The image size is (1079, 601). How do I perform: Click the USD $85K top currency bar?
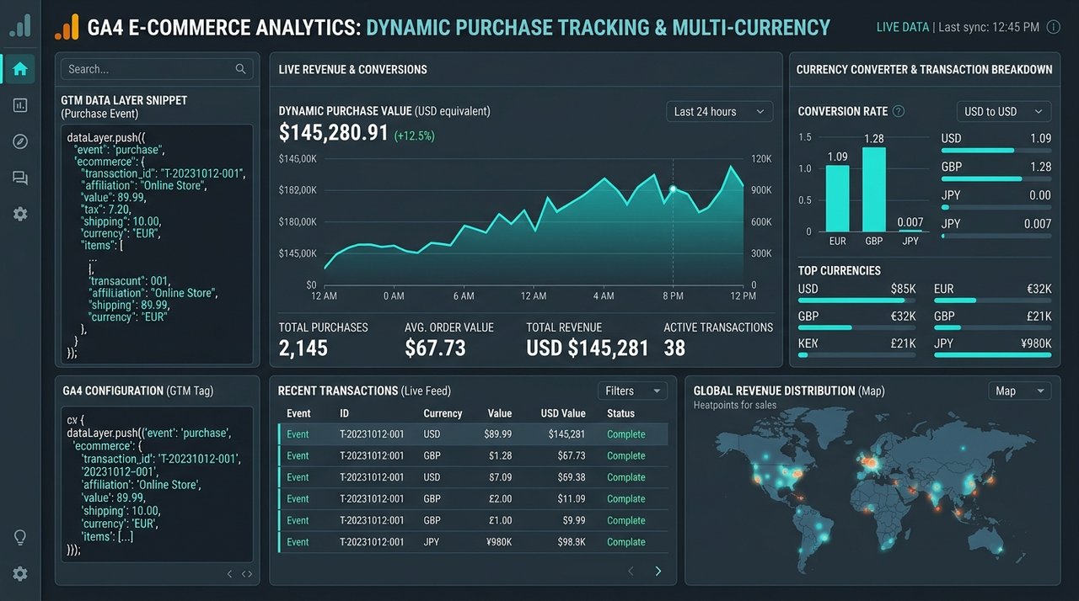[856, 300]
